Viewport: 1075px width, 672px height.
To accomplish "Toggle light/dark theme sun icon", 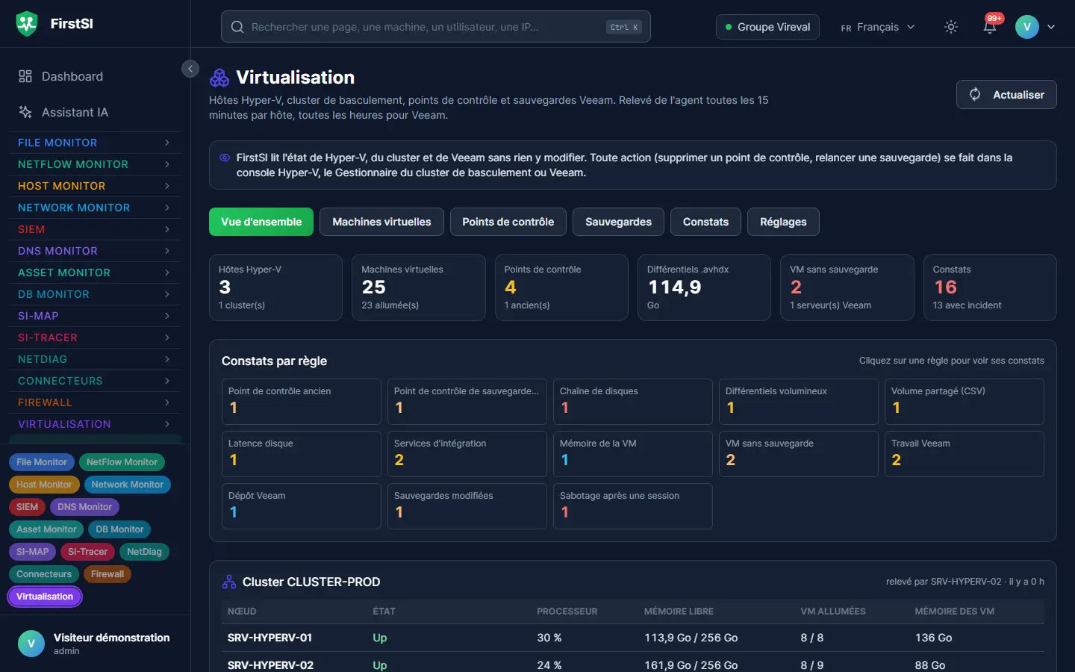I will [951, 27].
